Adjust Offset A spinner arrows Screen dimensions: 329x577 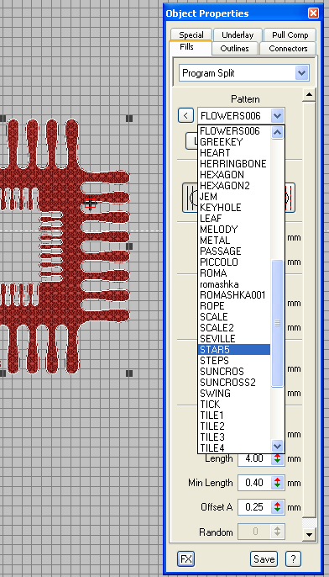(278, 507)
